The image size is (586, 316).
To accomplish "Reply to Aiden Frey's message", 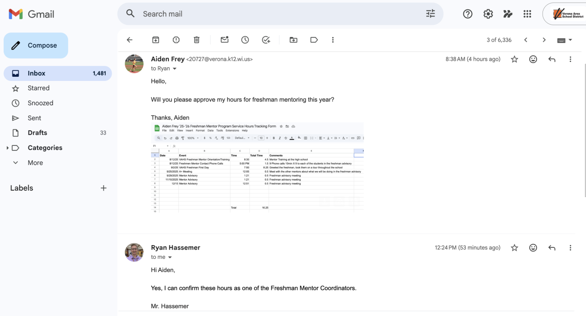I will (x=552, y=59).
